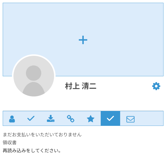Click the gray default avatar picture
Screen dimensions: 167x161
coord(34,76)
